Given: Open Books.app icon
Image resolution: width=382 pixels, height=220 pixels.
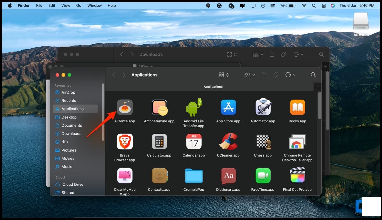Looking at the screenshot, I should coord(297,107).
